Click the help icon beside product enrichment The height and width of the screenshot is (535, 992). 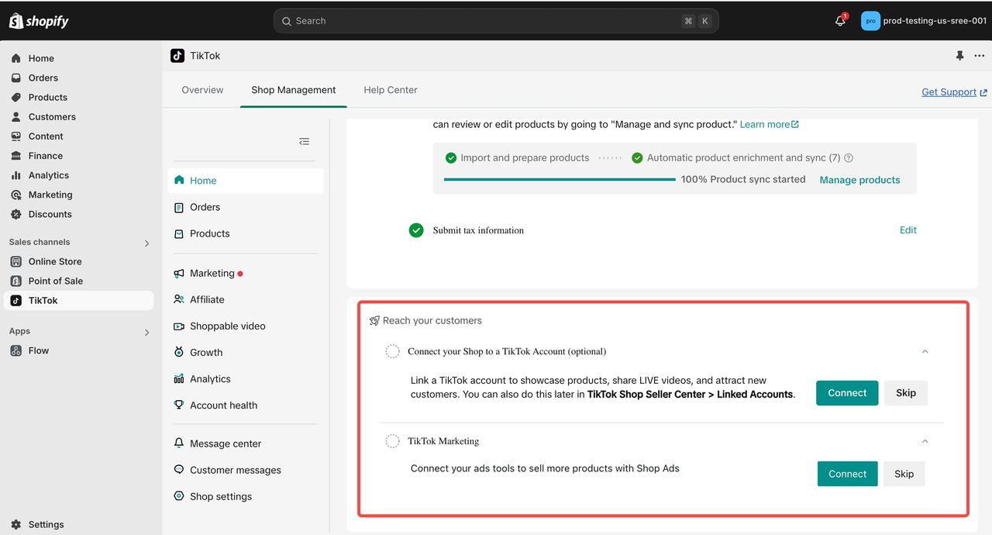pos(849,158)
